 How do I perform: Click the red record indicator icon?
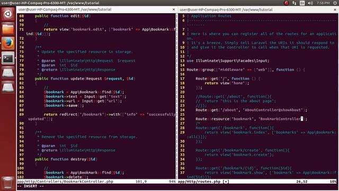tap(287, 3)
